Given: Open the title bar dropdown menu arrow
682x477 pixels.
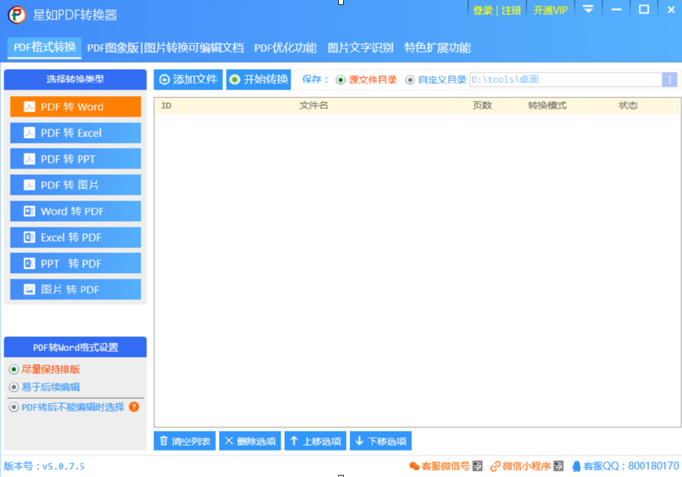Looking at the screenshot, I should pyautogui.click(x=588, y=10).
